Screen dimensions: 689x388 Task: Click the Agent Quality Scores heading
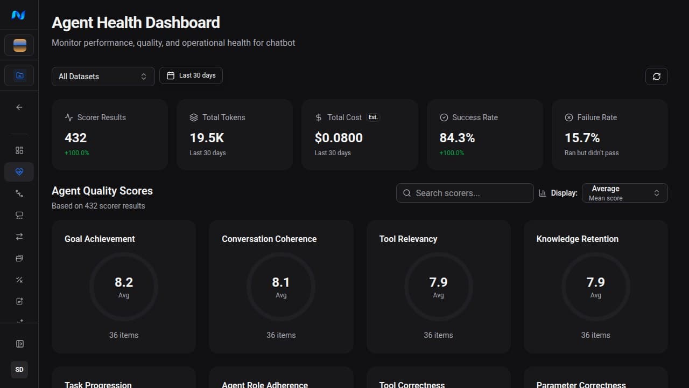point(102,191)
